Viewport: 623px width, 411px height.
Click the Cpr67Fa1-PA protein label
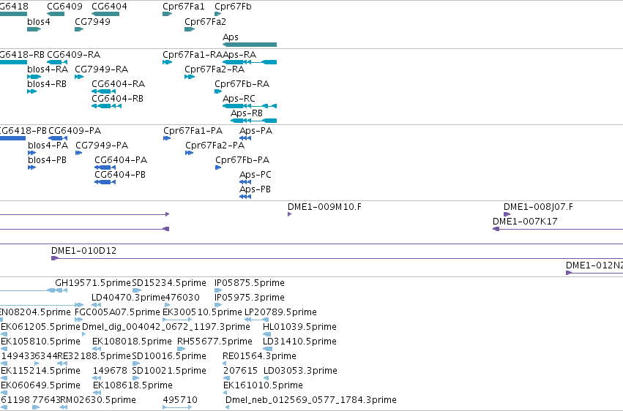coord(193,130)
